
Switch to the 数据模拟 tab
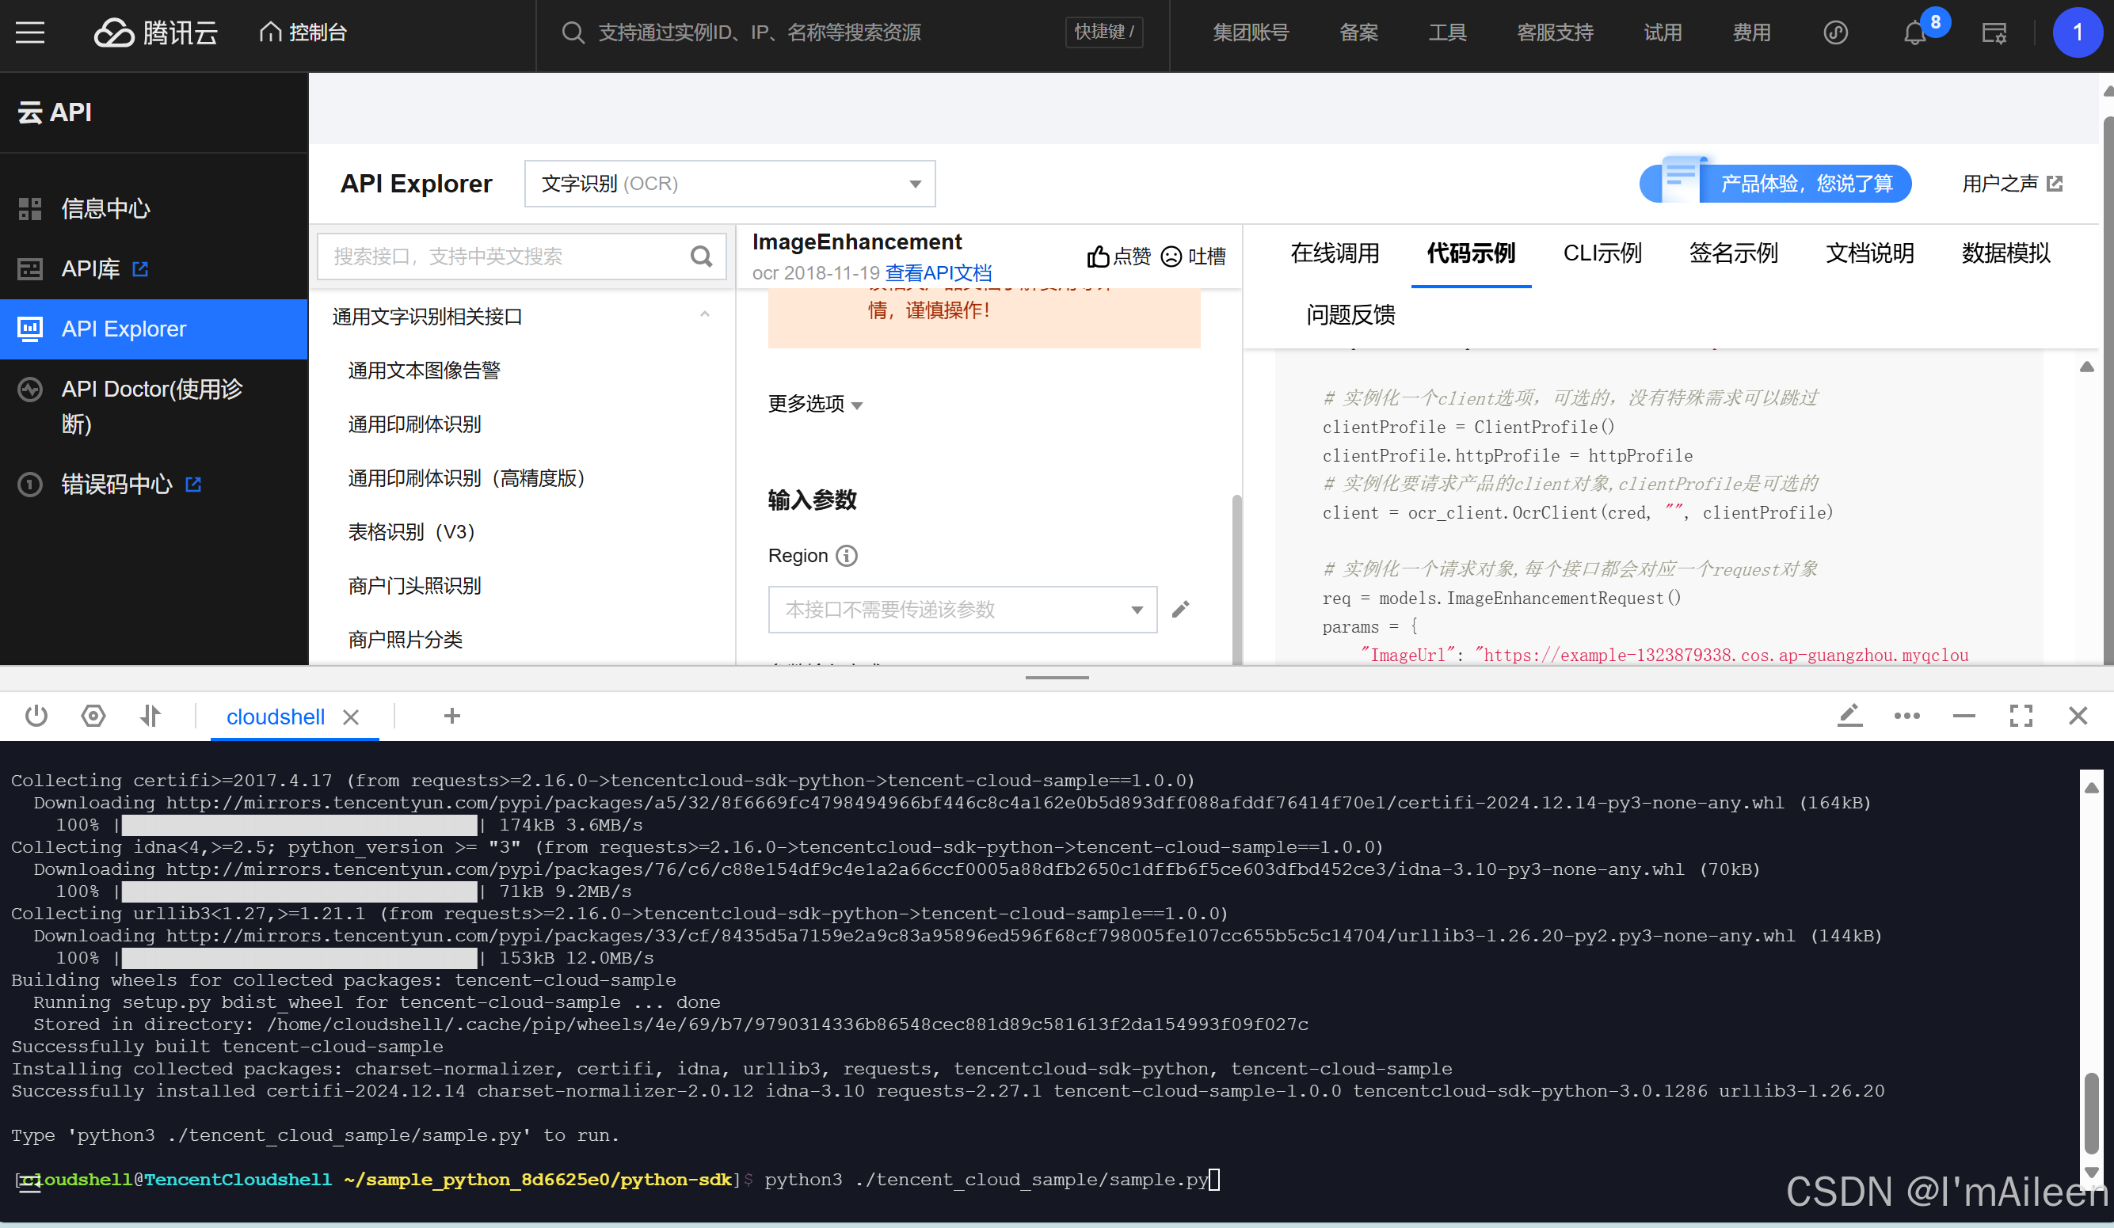[2005, 253]
